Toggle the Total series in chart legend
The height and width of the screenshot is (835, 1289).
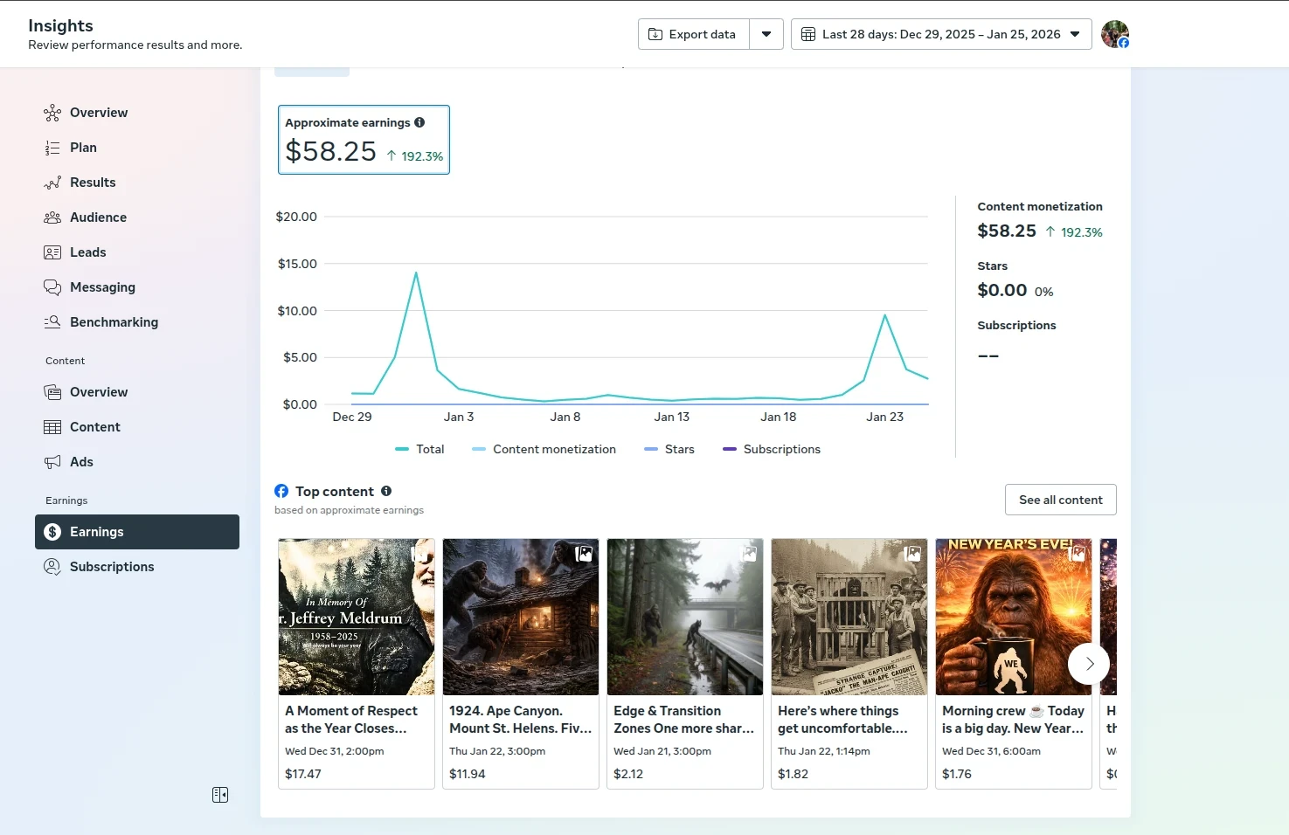tap(419, 449)
